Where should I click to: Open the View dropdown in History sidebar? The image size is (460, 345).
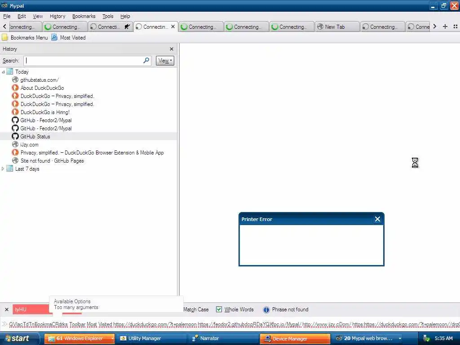[165, 61]
